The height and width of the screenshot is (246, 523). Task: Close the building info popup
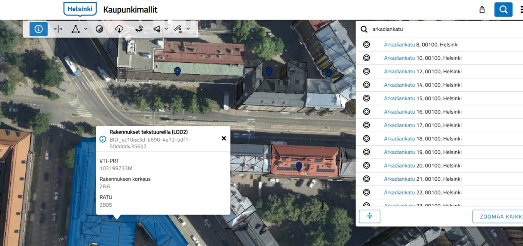pyautogui.click(x=224, y=138)
